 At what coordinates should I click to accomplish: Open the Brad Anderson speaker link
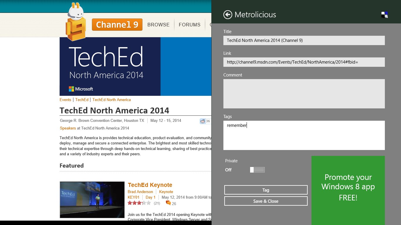click(140, 192)
